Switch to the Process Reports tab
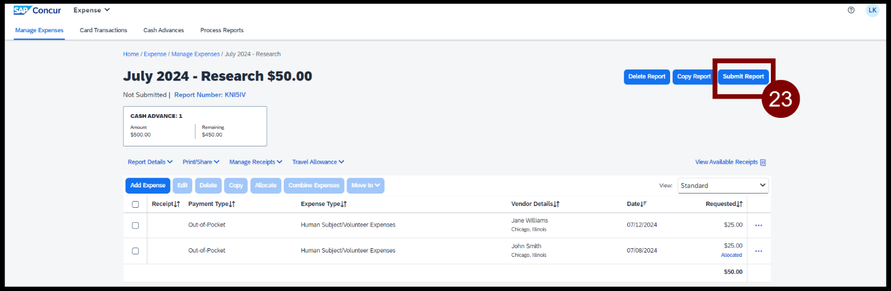 (222, 30)
